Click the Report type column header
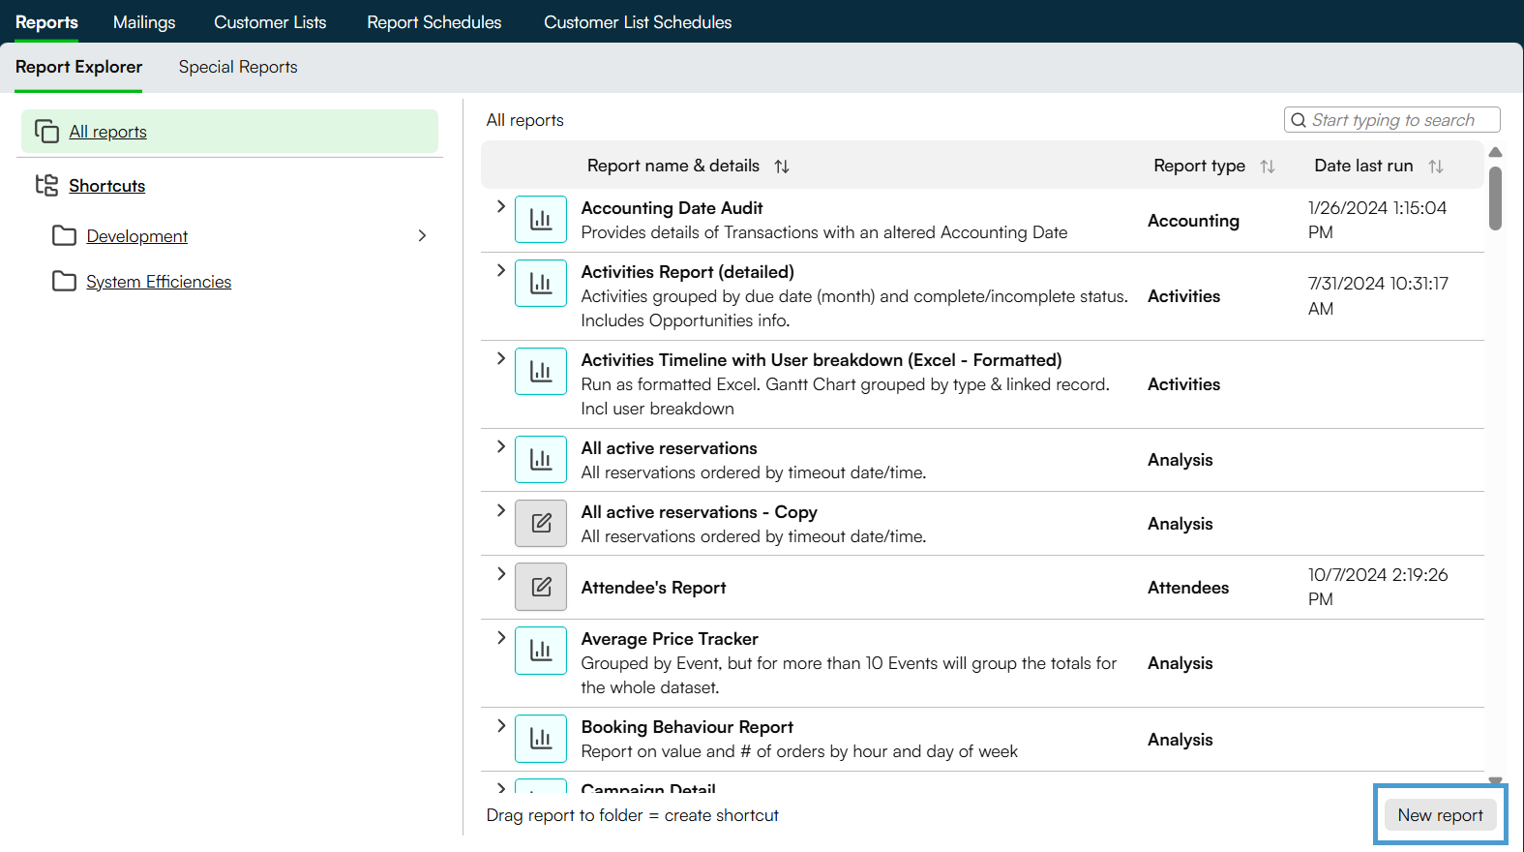Viewport: 1524px width, 852px height. (x=1199, y=166)
